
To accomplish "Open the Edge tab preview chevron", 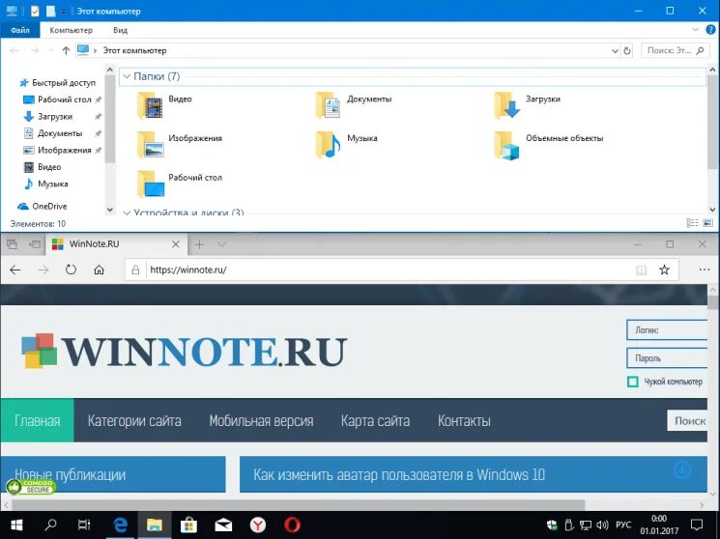I will pos(221,244).
